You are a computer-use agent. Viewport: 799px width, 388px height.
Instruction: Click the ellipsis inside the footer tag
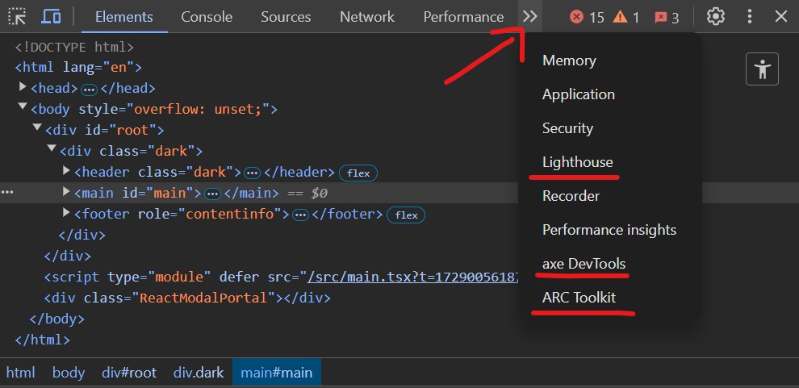(301, 215)
